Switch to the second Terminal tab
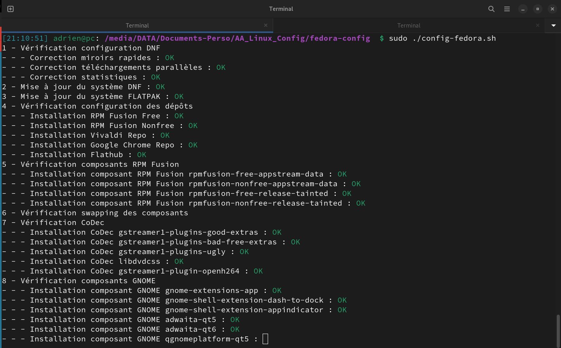This screenshot has width=561, height=348. tap(409, 25)
